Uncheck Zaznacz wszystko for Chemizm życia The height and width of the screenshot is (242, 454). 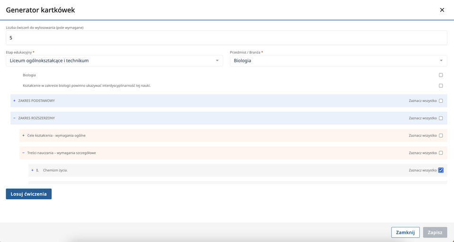441,170
